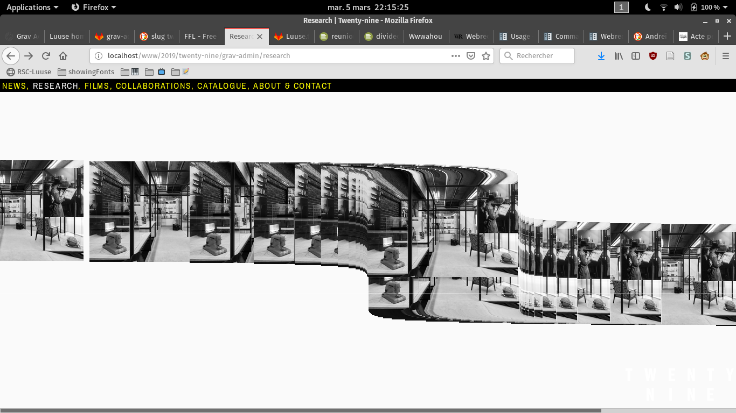Click the uBlock Origin extension icon

click(653, 56)
